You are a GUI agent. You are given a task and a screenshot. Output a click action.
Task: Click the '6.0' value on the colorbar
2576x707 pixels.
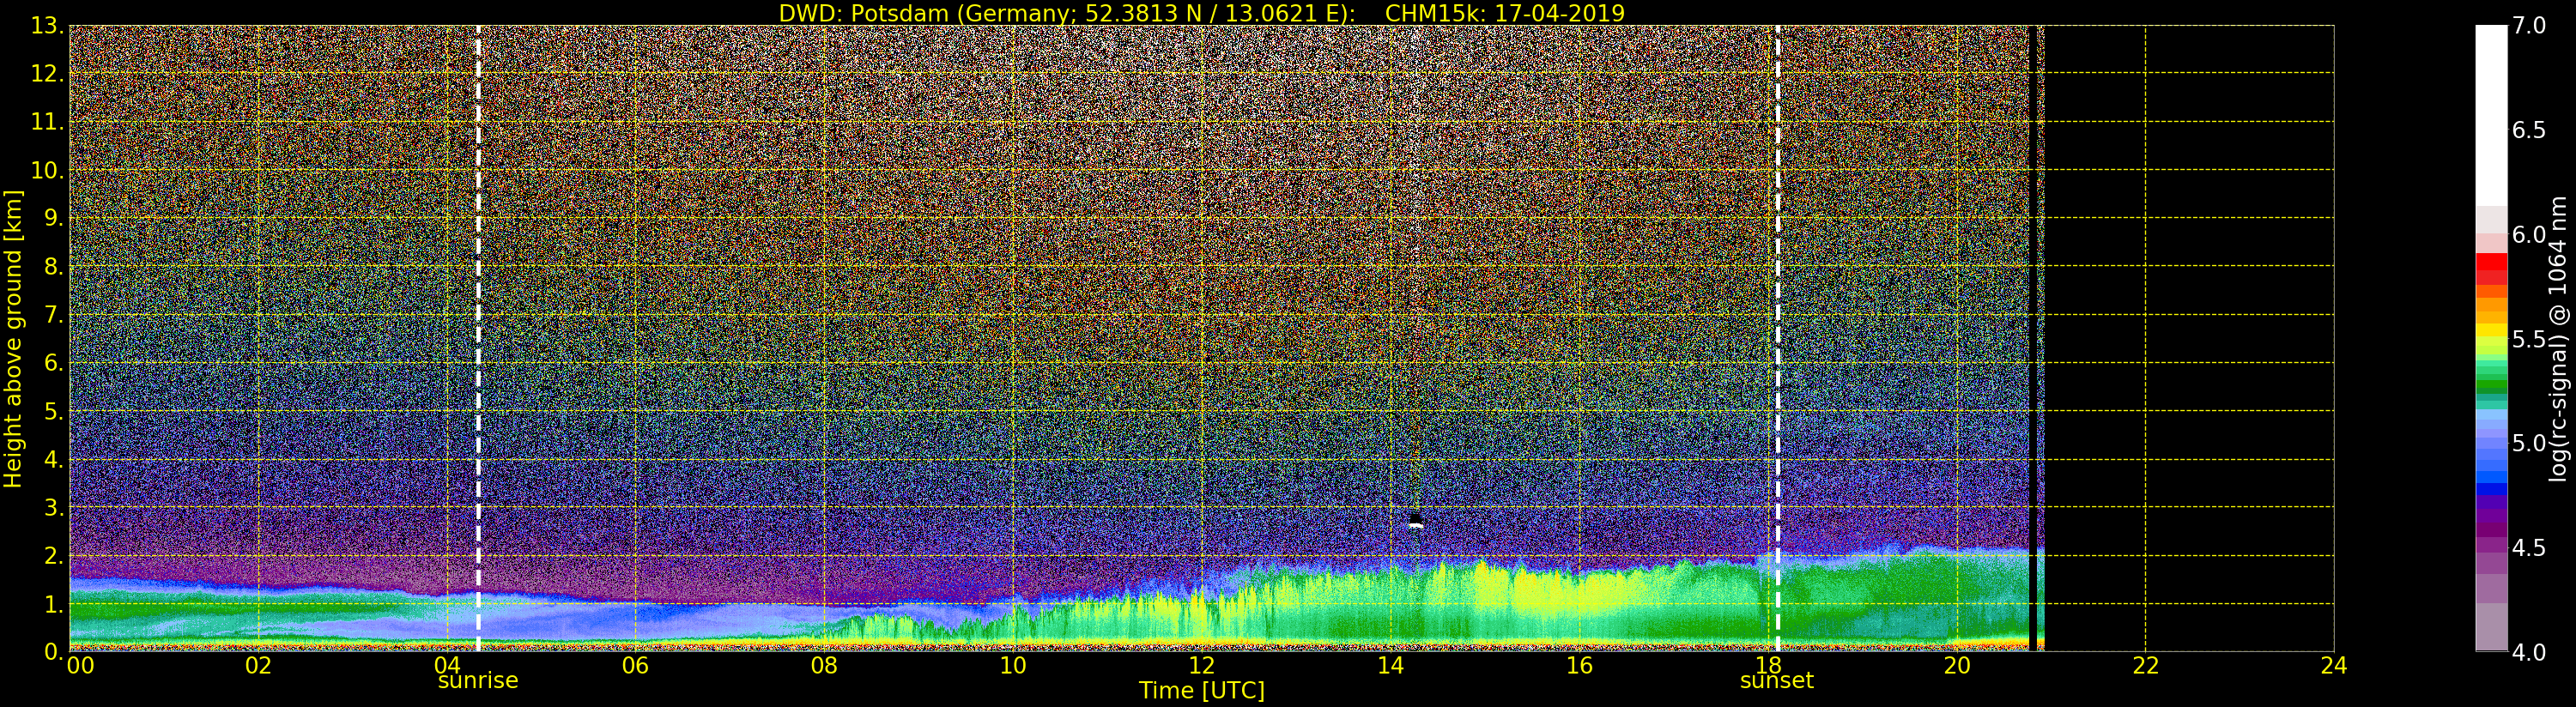[x=2530, y=235]
